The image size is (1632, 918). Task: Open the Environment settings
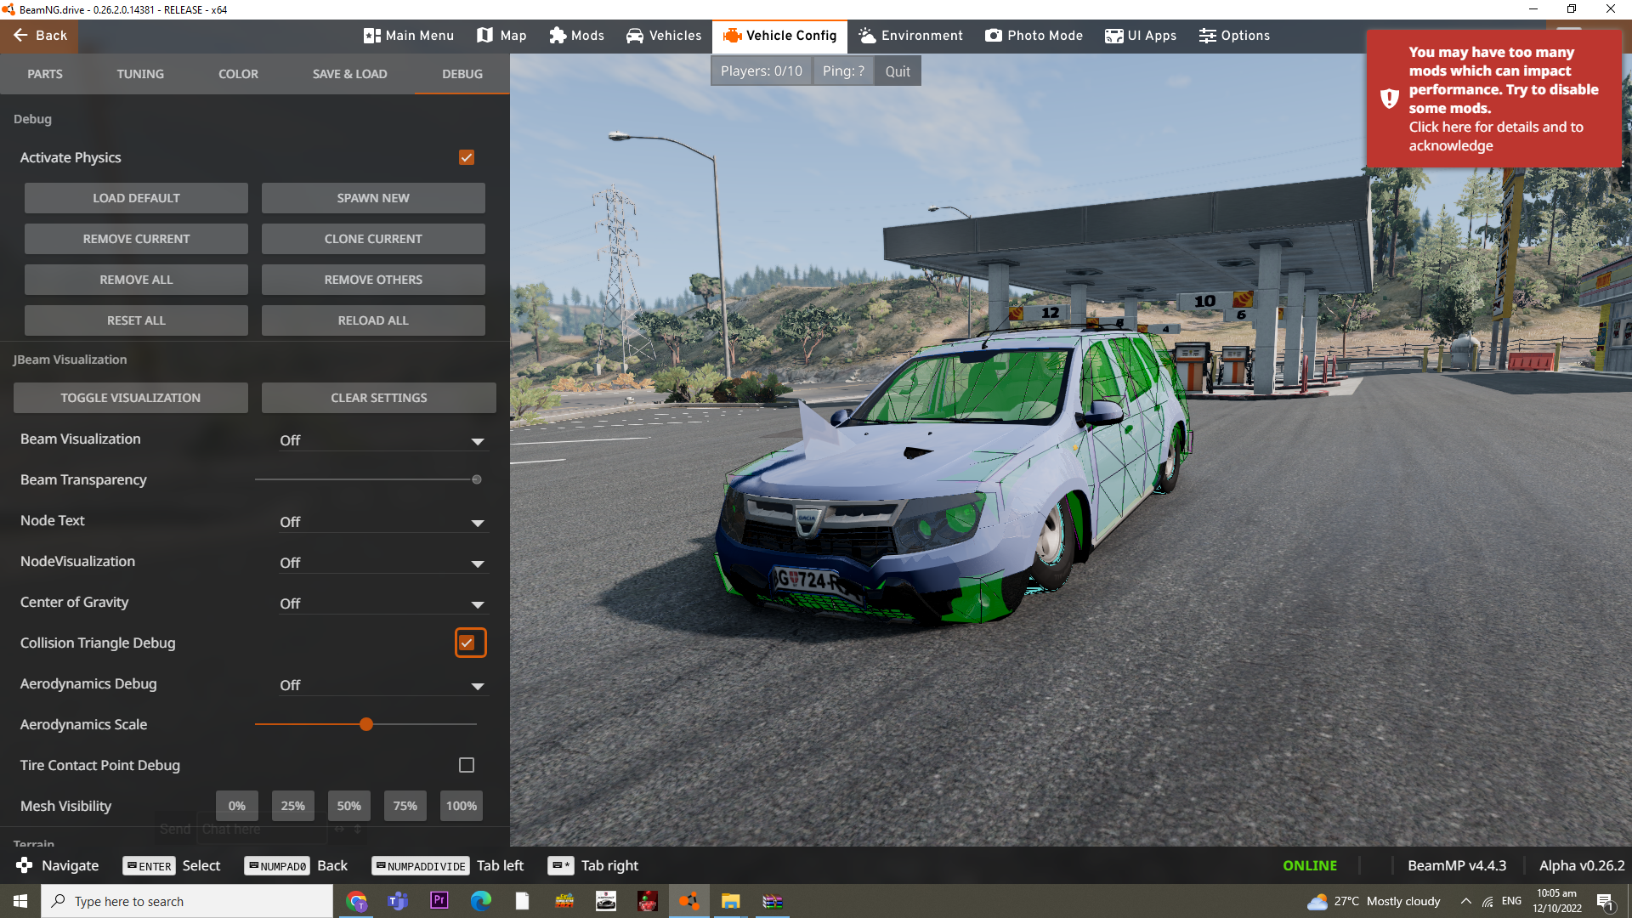point(910,36)
